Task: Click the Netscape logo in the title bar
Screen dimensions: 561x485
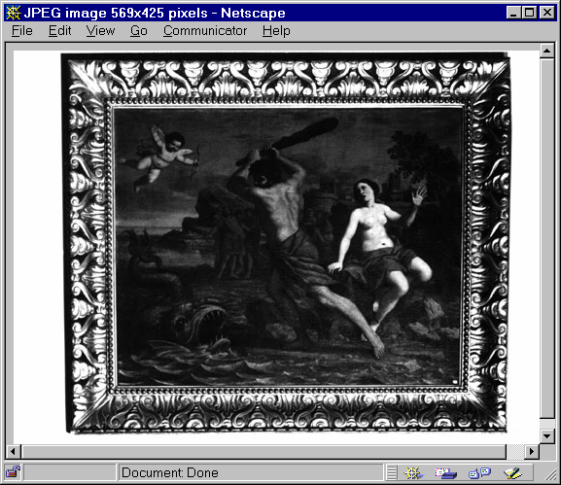Action: pyautogui.click(x=14, y=13)
